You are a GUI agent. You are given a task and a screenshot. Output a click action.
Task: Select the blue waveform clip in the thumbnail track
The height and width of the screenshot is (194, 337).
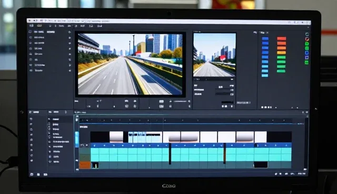coord(137,137)
